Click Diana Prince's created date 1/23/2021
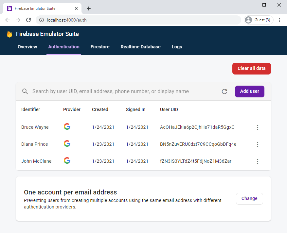This screenshot has height=233, width=287. click(103, 144)
